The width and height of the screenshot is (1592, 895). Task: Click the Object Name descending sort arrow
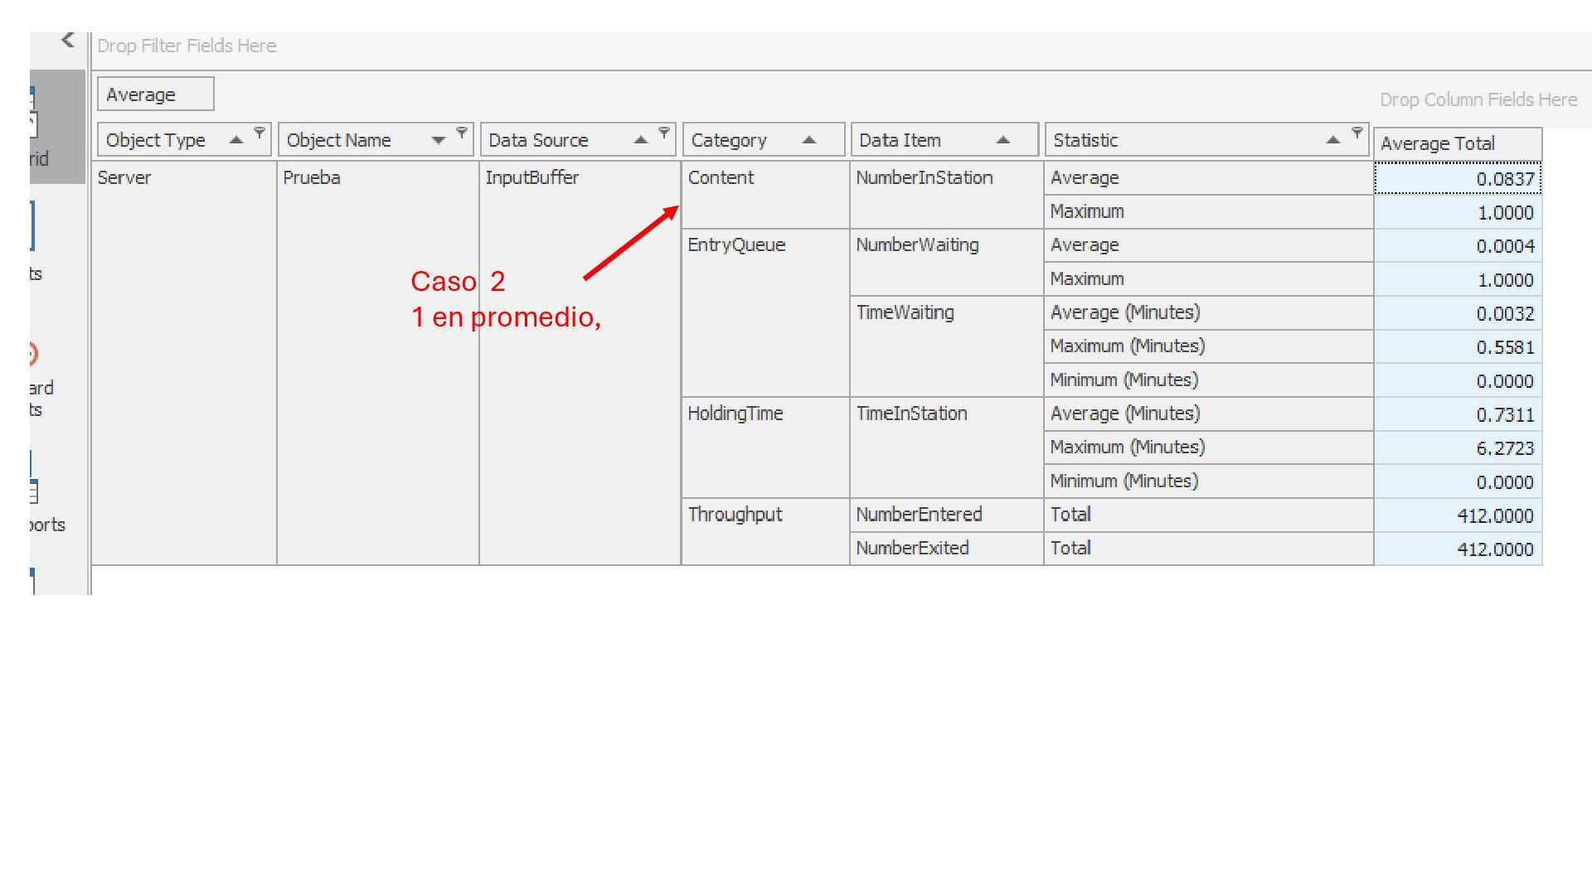click(x=439, y=141)
